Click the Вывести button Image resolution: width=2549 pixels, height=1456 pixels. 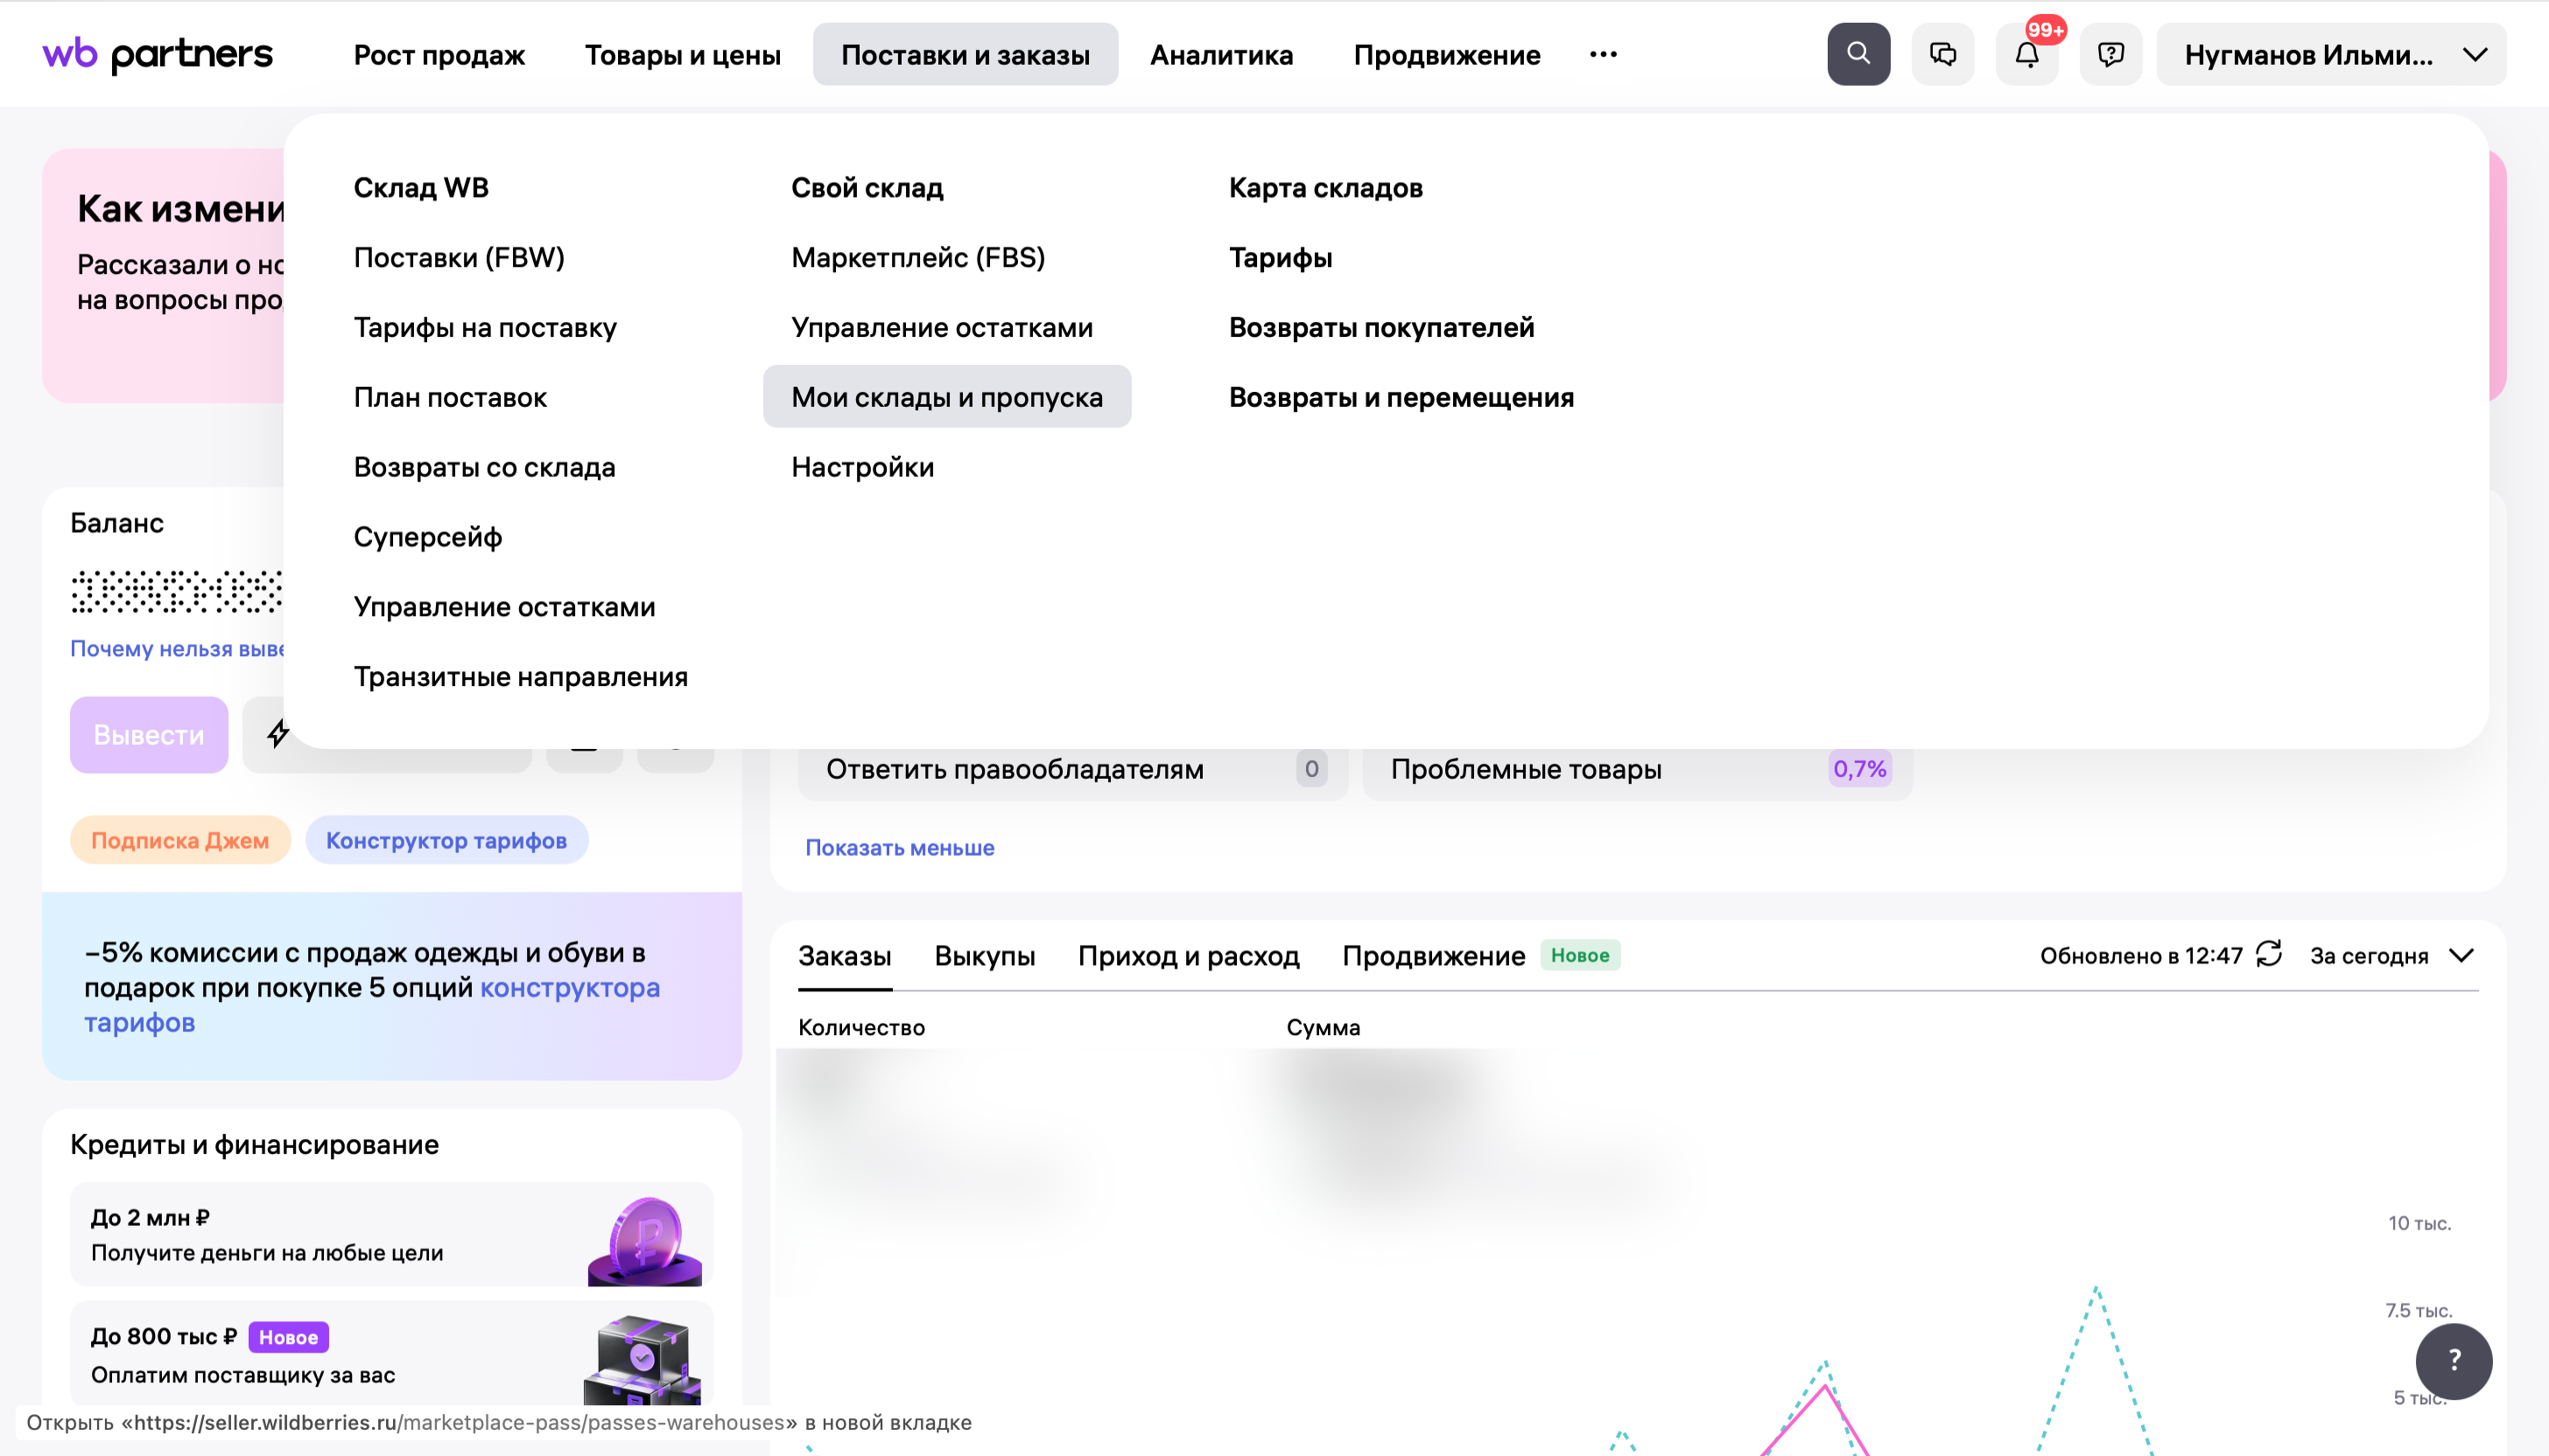(x=148, y=734)
